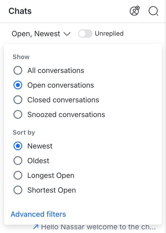
Task: Click the plus badge on the contact icon
Action: tap(137, 8)
